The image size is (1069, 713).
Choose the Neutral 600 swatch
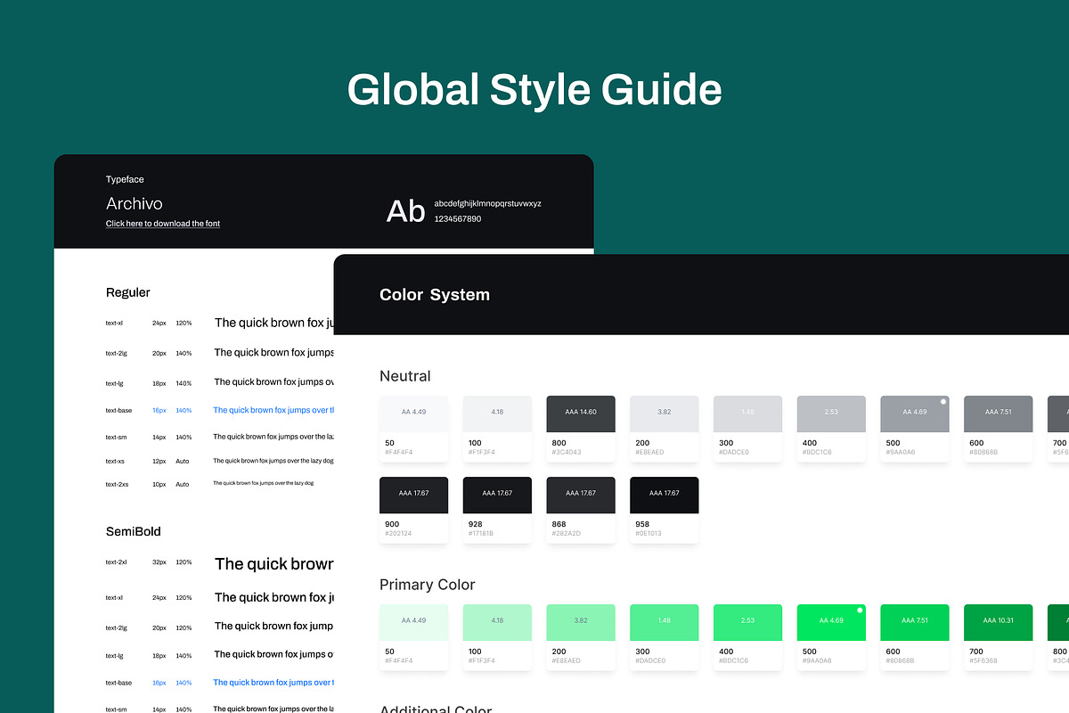tap(999, 429)
